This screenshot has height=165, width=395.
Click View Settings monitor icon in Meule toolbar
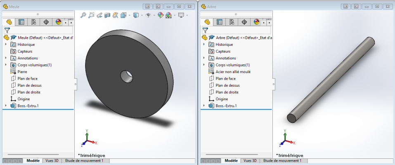point(181,15)
